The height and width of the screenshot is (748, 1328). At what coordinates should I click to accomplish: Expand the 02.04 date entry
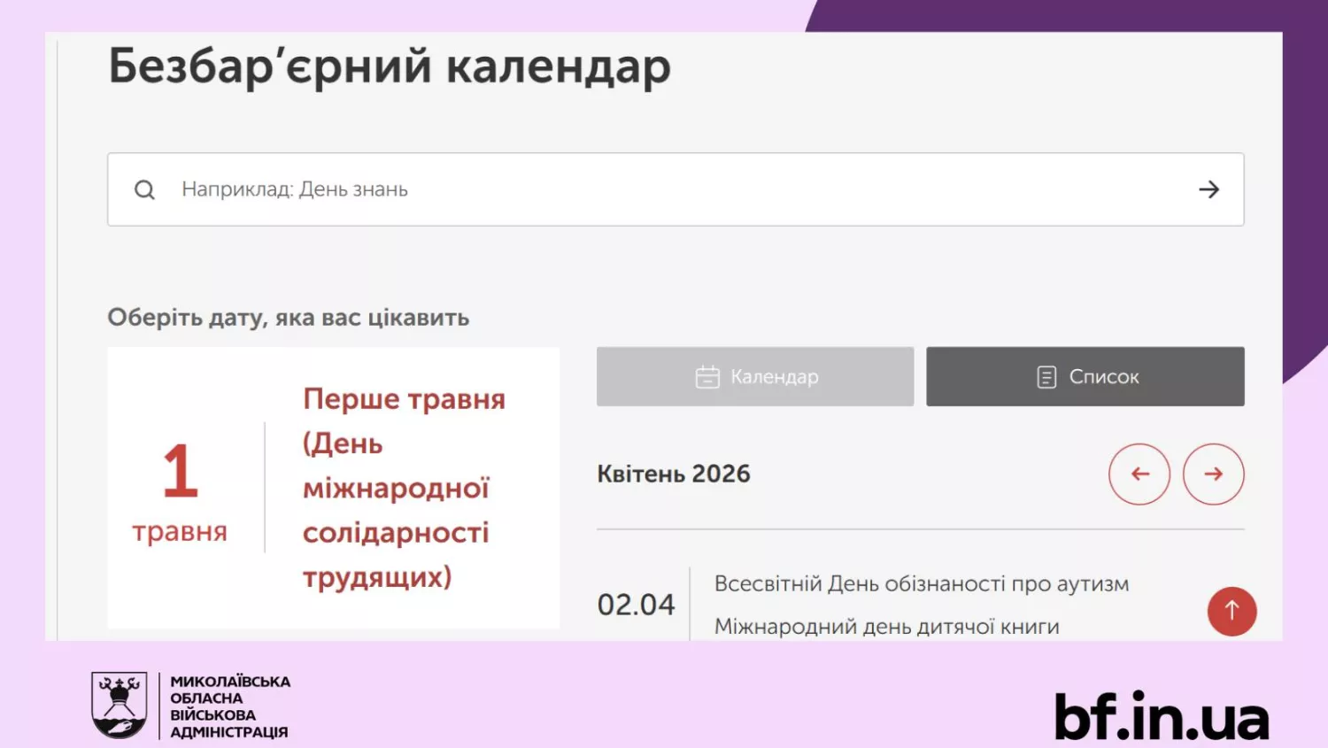point(636,605)
